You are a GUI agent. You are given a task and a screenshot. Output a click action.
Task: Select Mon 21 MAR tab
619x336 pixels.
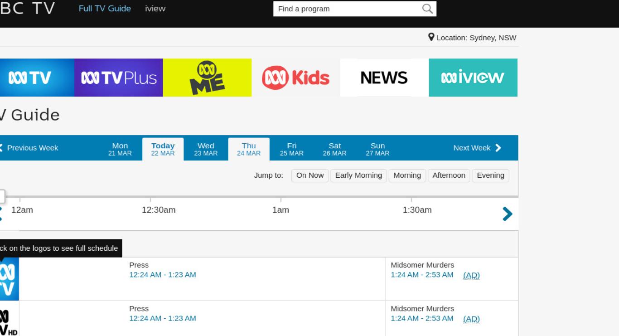click(120, 149)
